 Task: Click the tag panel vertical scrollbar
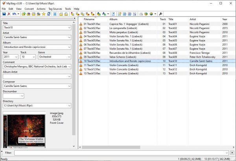tap(74, 80)
